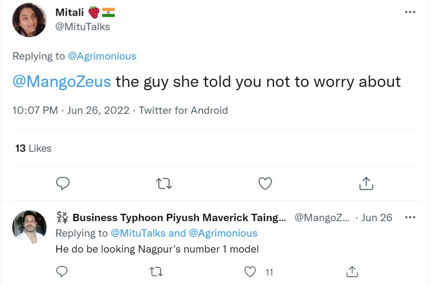Open the Business Typhoon Piyush display name
Image resolution: width=430 pixels, height=286 pixels.
click(179, 218)
